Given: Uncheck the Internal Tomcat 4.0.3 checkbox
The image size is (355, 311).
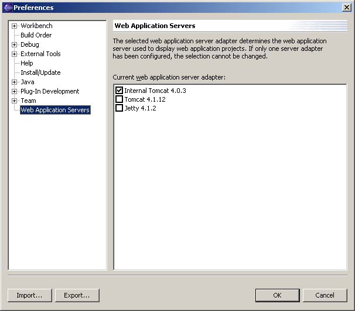Looking at the screenshot, I should click(x=119, y=91).
